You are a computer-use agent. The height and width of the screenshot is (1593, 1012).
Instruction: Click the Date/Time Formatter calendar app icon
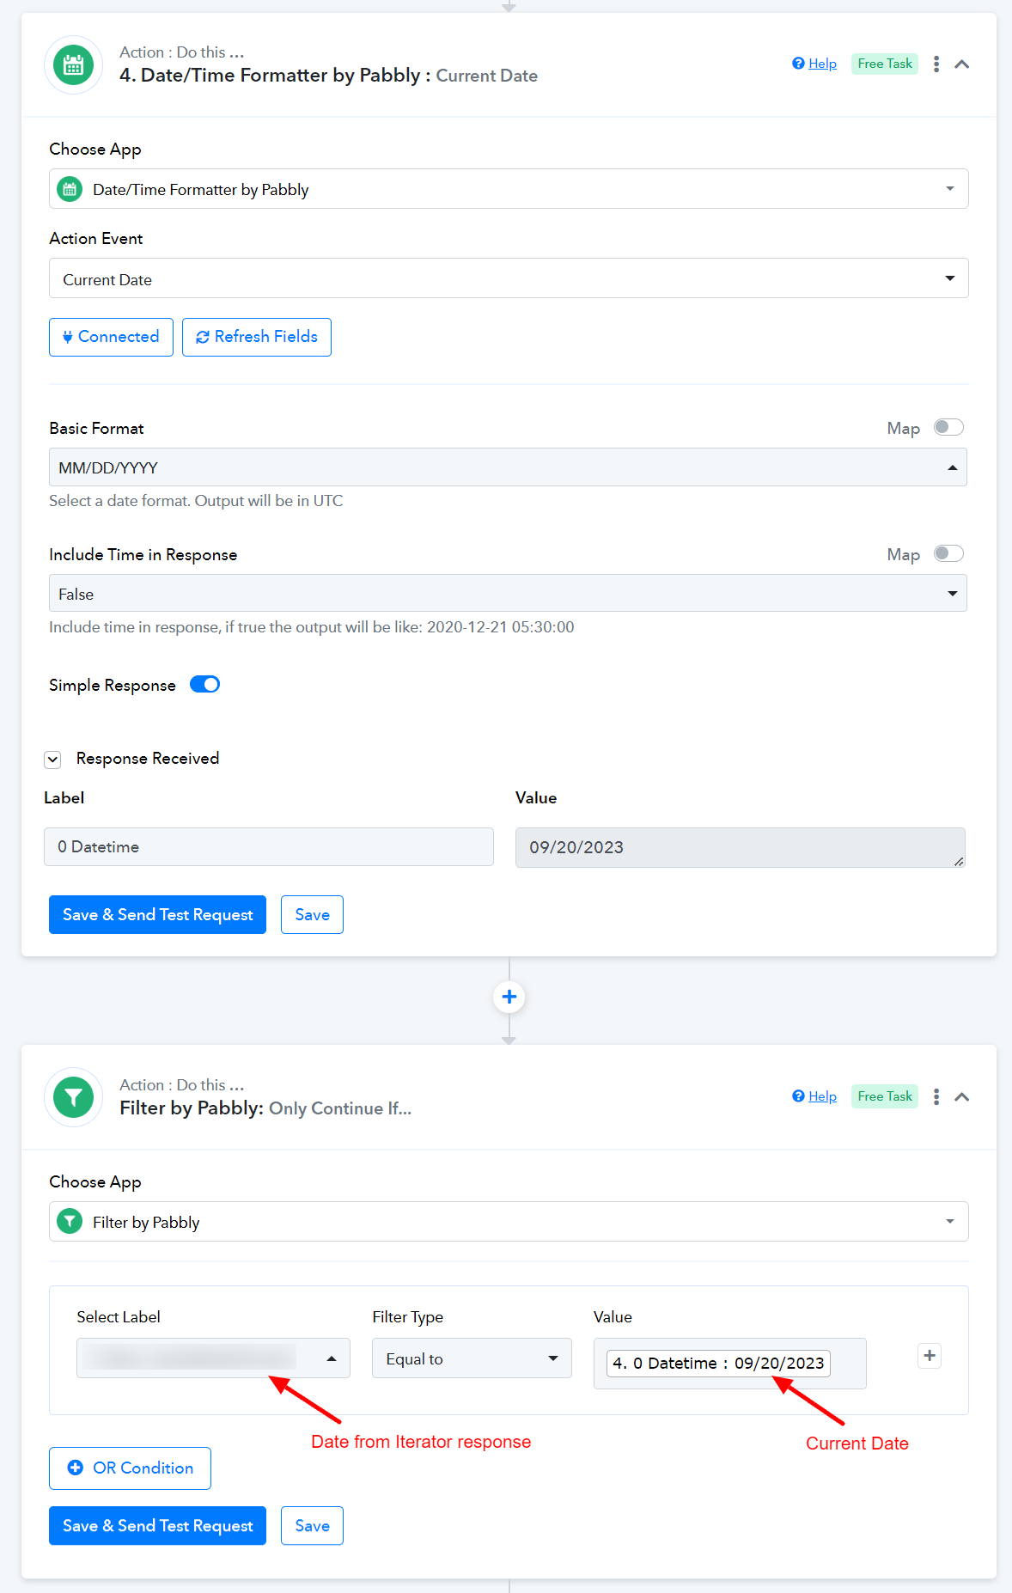pyautogui.click(x=74, y=64)
